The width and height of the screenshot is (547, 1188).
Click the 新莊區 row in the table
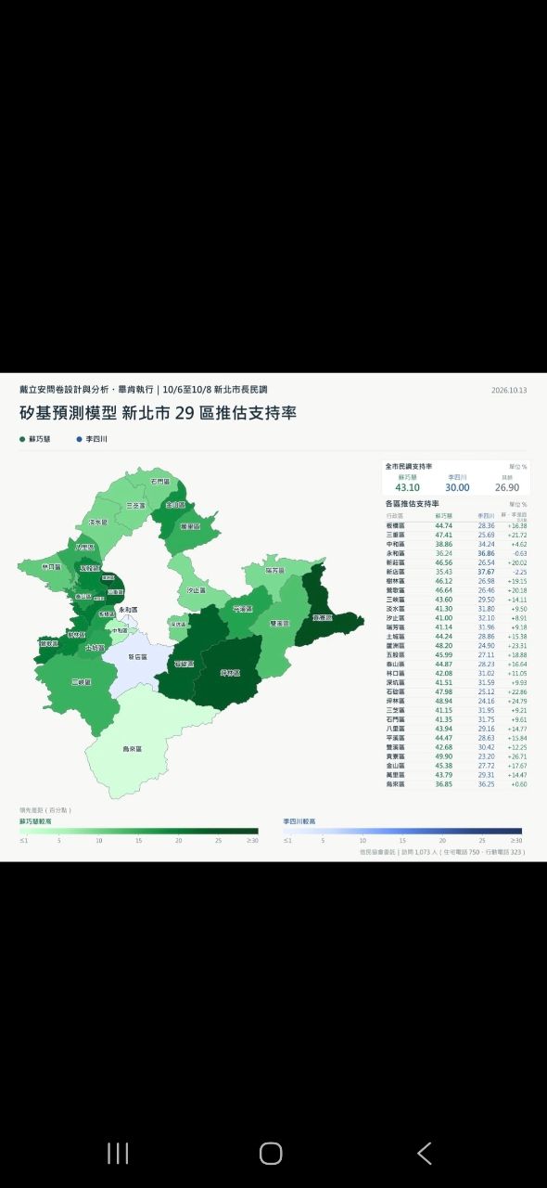[456, 562]
